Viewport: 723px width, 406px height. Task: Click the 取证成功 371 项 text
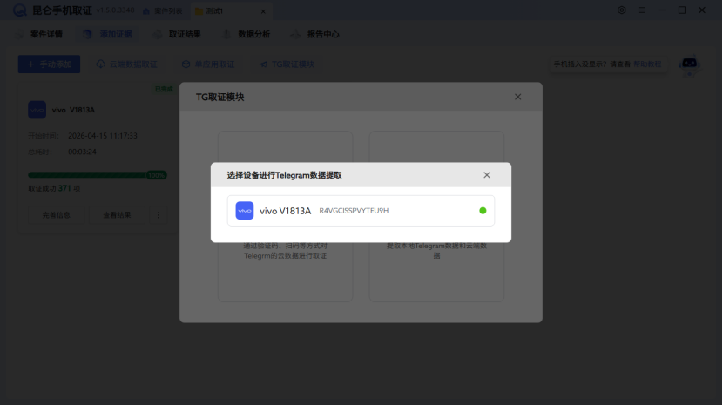pyautogui.click(x=54, y=188)
